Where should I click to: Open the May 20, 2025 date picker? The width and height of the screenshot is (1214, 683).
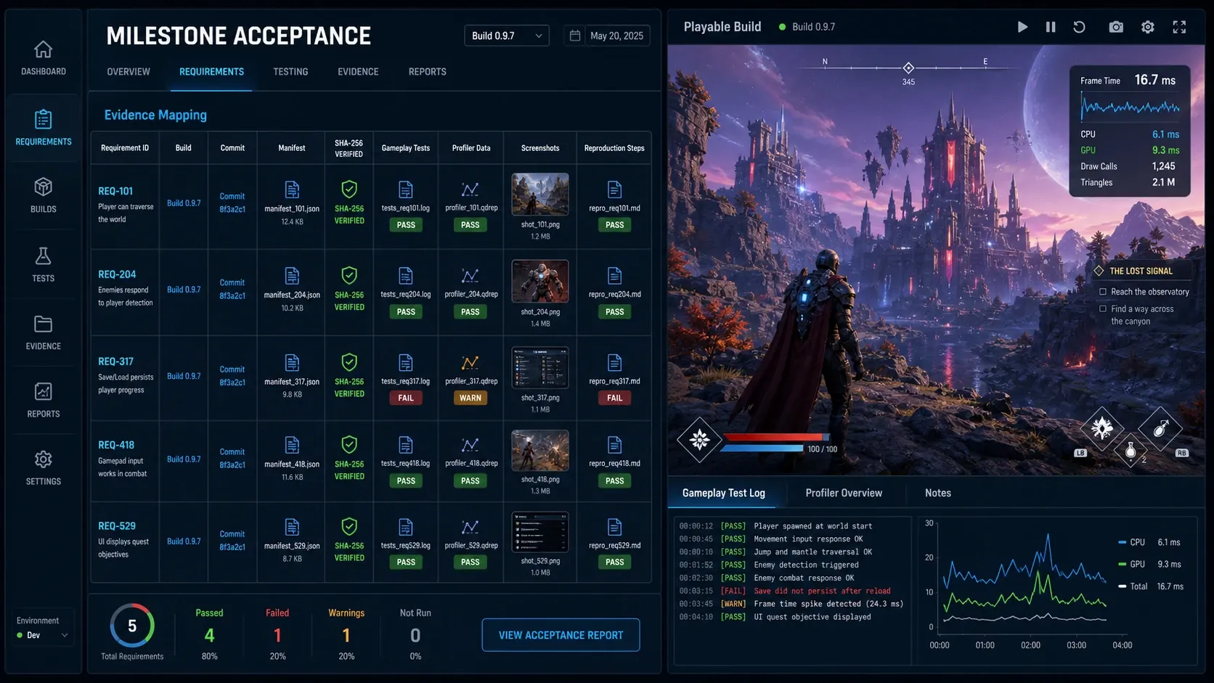[607, 36]
